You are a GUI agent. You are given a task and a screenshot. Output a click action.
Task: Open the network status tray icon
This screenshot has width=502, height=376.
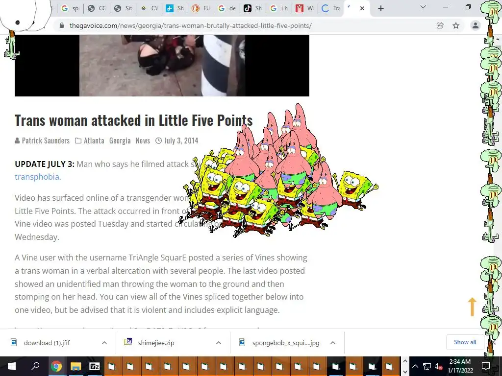427,366
